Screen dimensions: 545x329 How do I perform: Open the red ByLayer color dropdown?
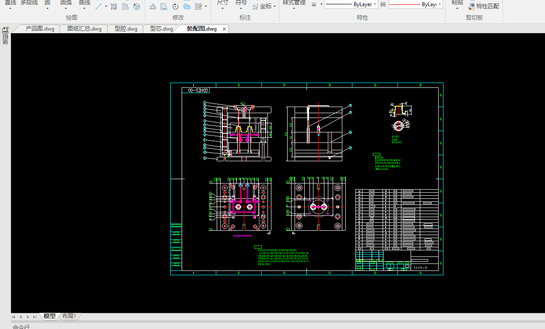coord(415,4)
